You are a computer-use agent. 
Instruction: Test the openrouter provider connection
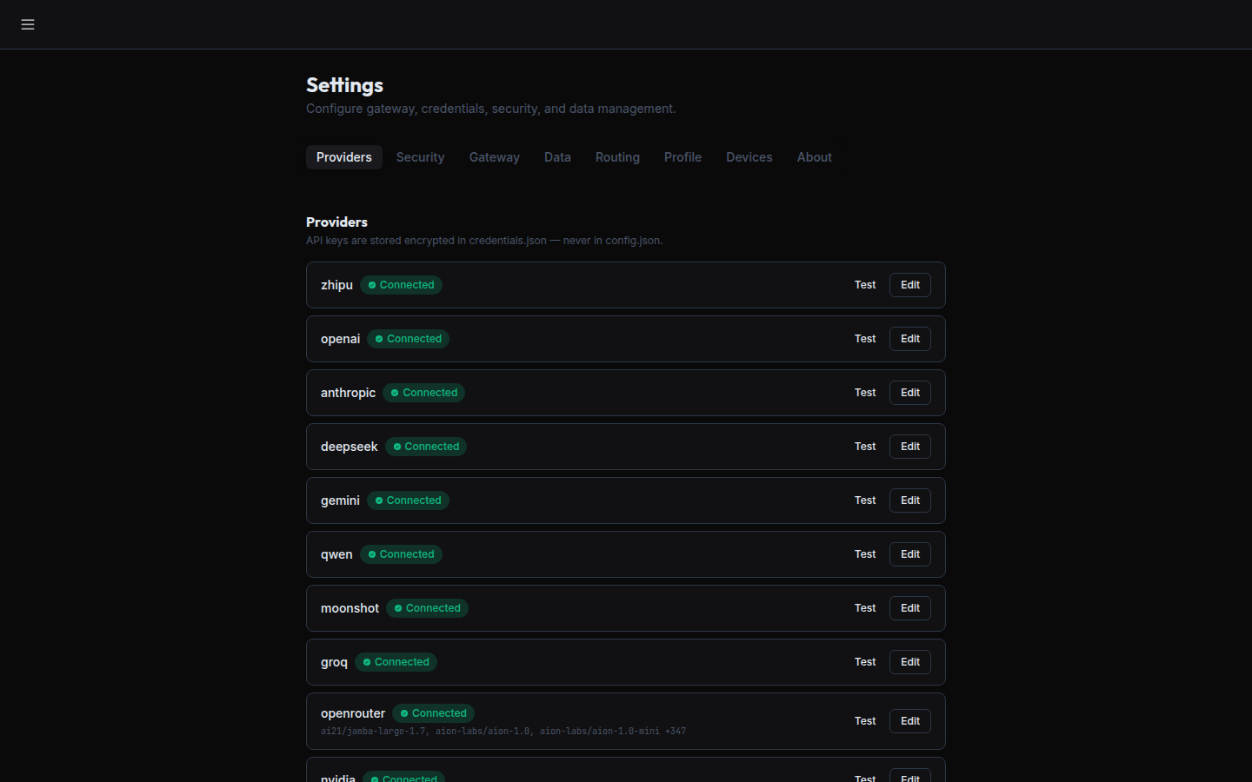(x=865, y=721)
